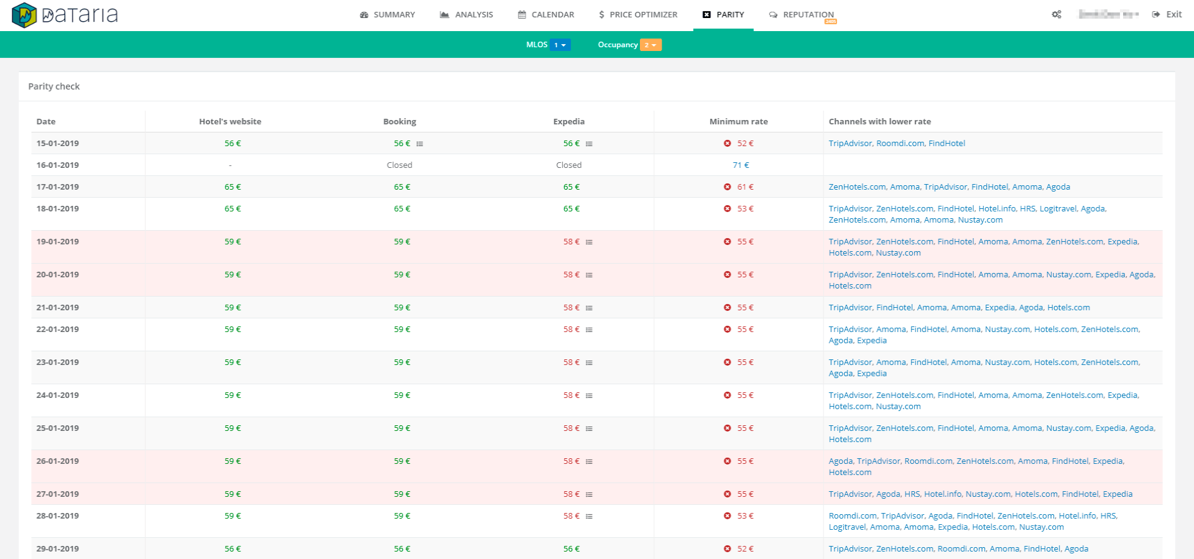
Task: Click red error icon for 17-01-2019 minimum rate
Action: (727, 187)
